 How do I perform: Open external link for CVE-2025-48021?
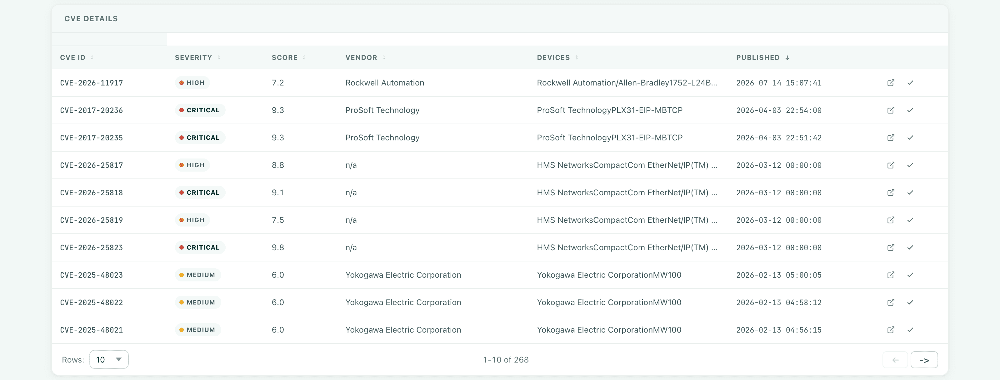click(x=891, y=329)
